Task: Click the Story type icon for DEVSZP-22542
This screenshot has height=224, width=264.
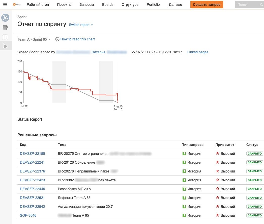Action: click(x=184, y=207)
